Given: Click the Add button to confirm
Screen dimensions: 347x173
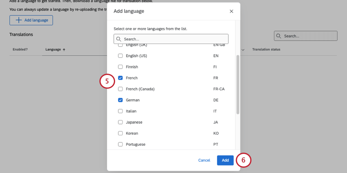Looking at the screenshot, I should click(225, 160).
